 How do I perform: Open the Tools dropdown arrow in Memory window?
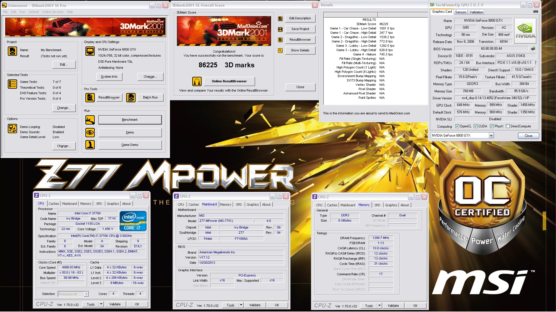coord(379,306)
